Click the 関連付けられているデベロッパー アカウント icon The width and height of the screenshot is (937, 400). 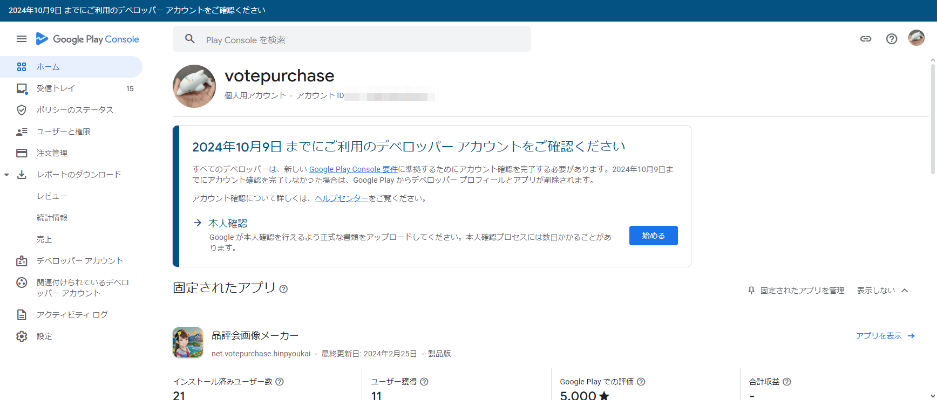tap(22, 282)
